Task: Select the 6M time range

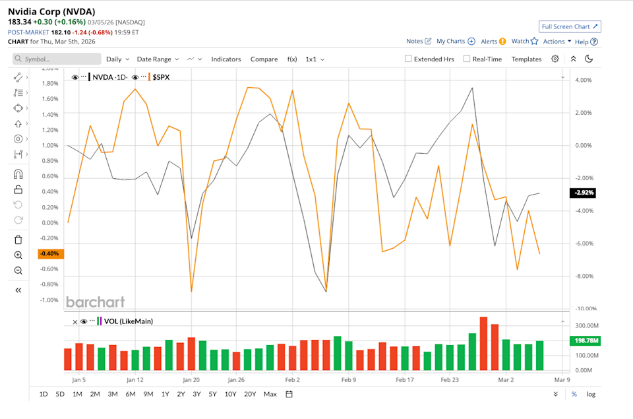Action: (x=131, y=394)
